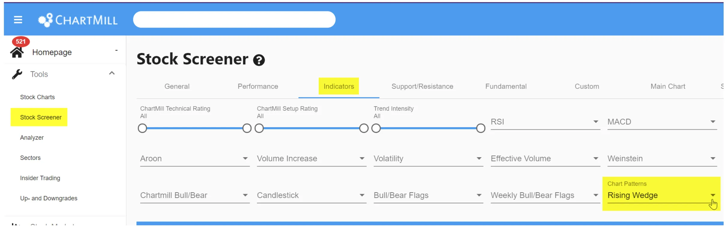Click ChartMill Technical Rating left slider handle
The height and width of the screenshot is (228, 726).
click(x=142, y=128)
